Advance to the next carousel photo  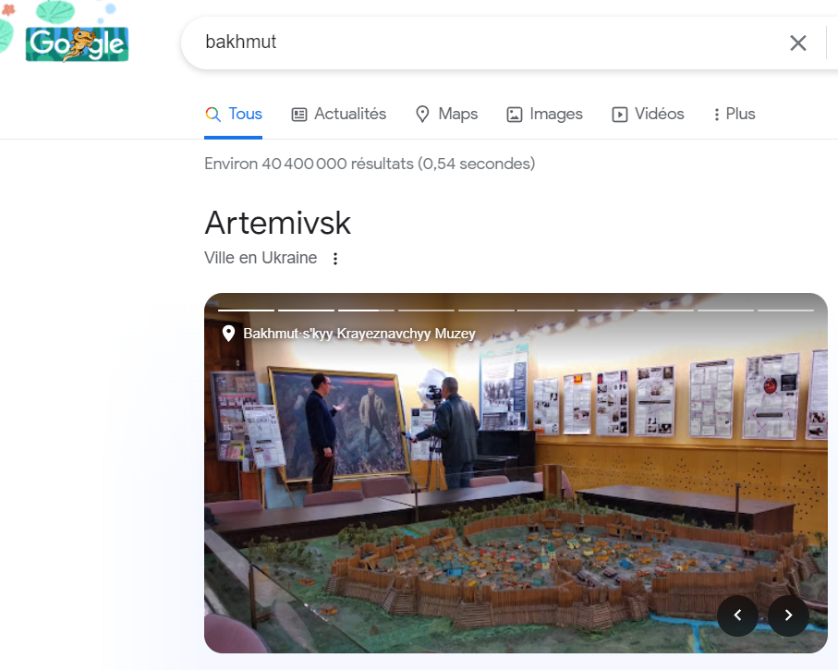[x=788, y=615]
